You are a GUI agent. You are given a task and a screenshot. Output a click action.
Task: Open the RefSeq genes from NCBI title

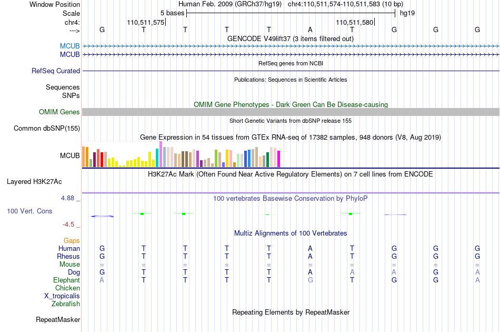coord(291,63)
